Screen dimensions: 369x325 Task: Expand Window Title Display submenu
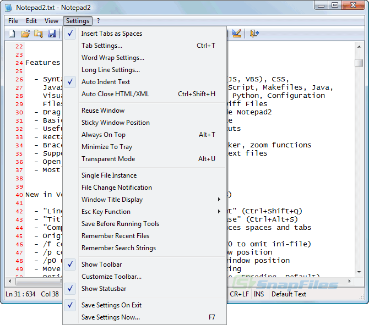(x=144, y=200)
